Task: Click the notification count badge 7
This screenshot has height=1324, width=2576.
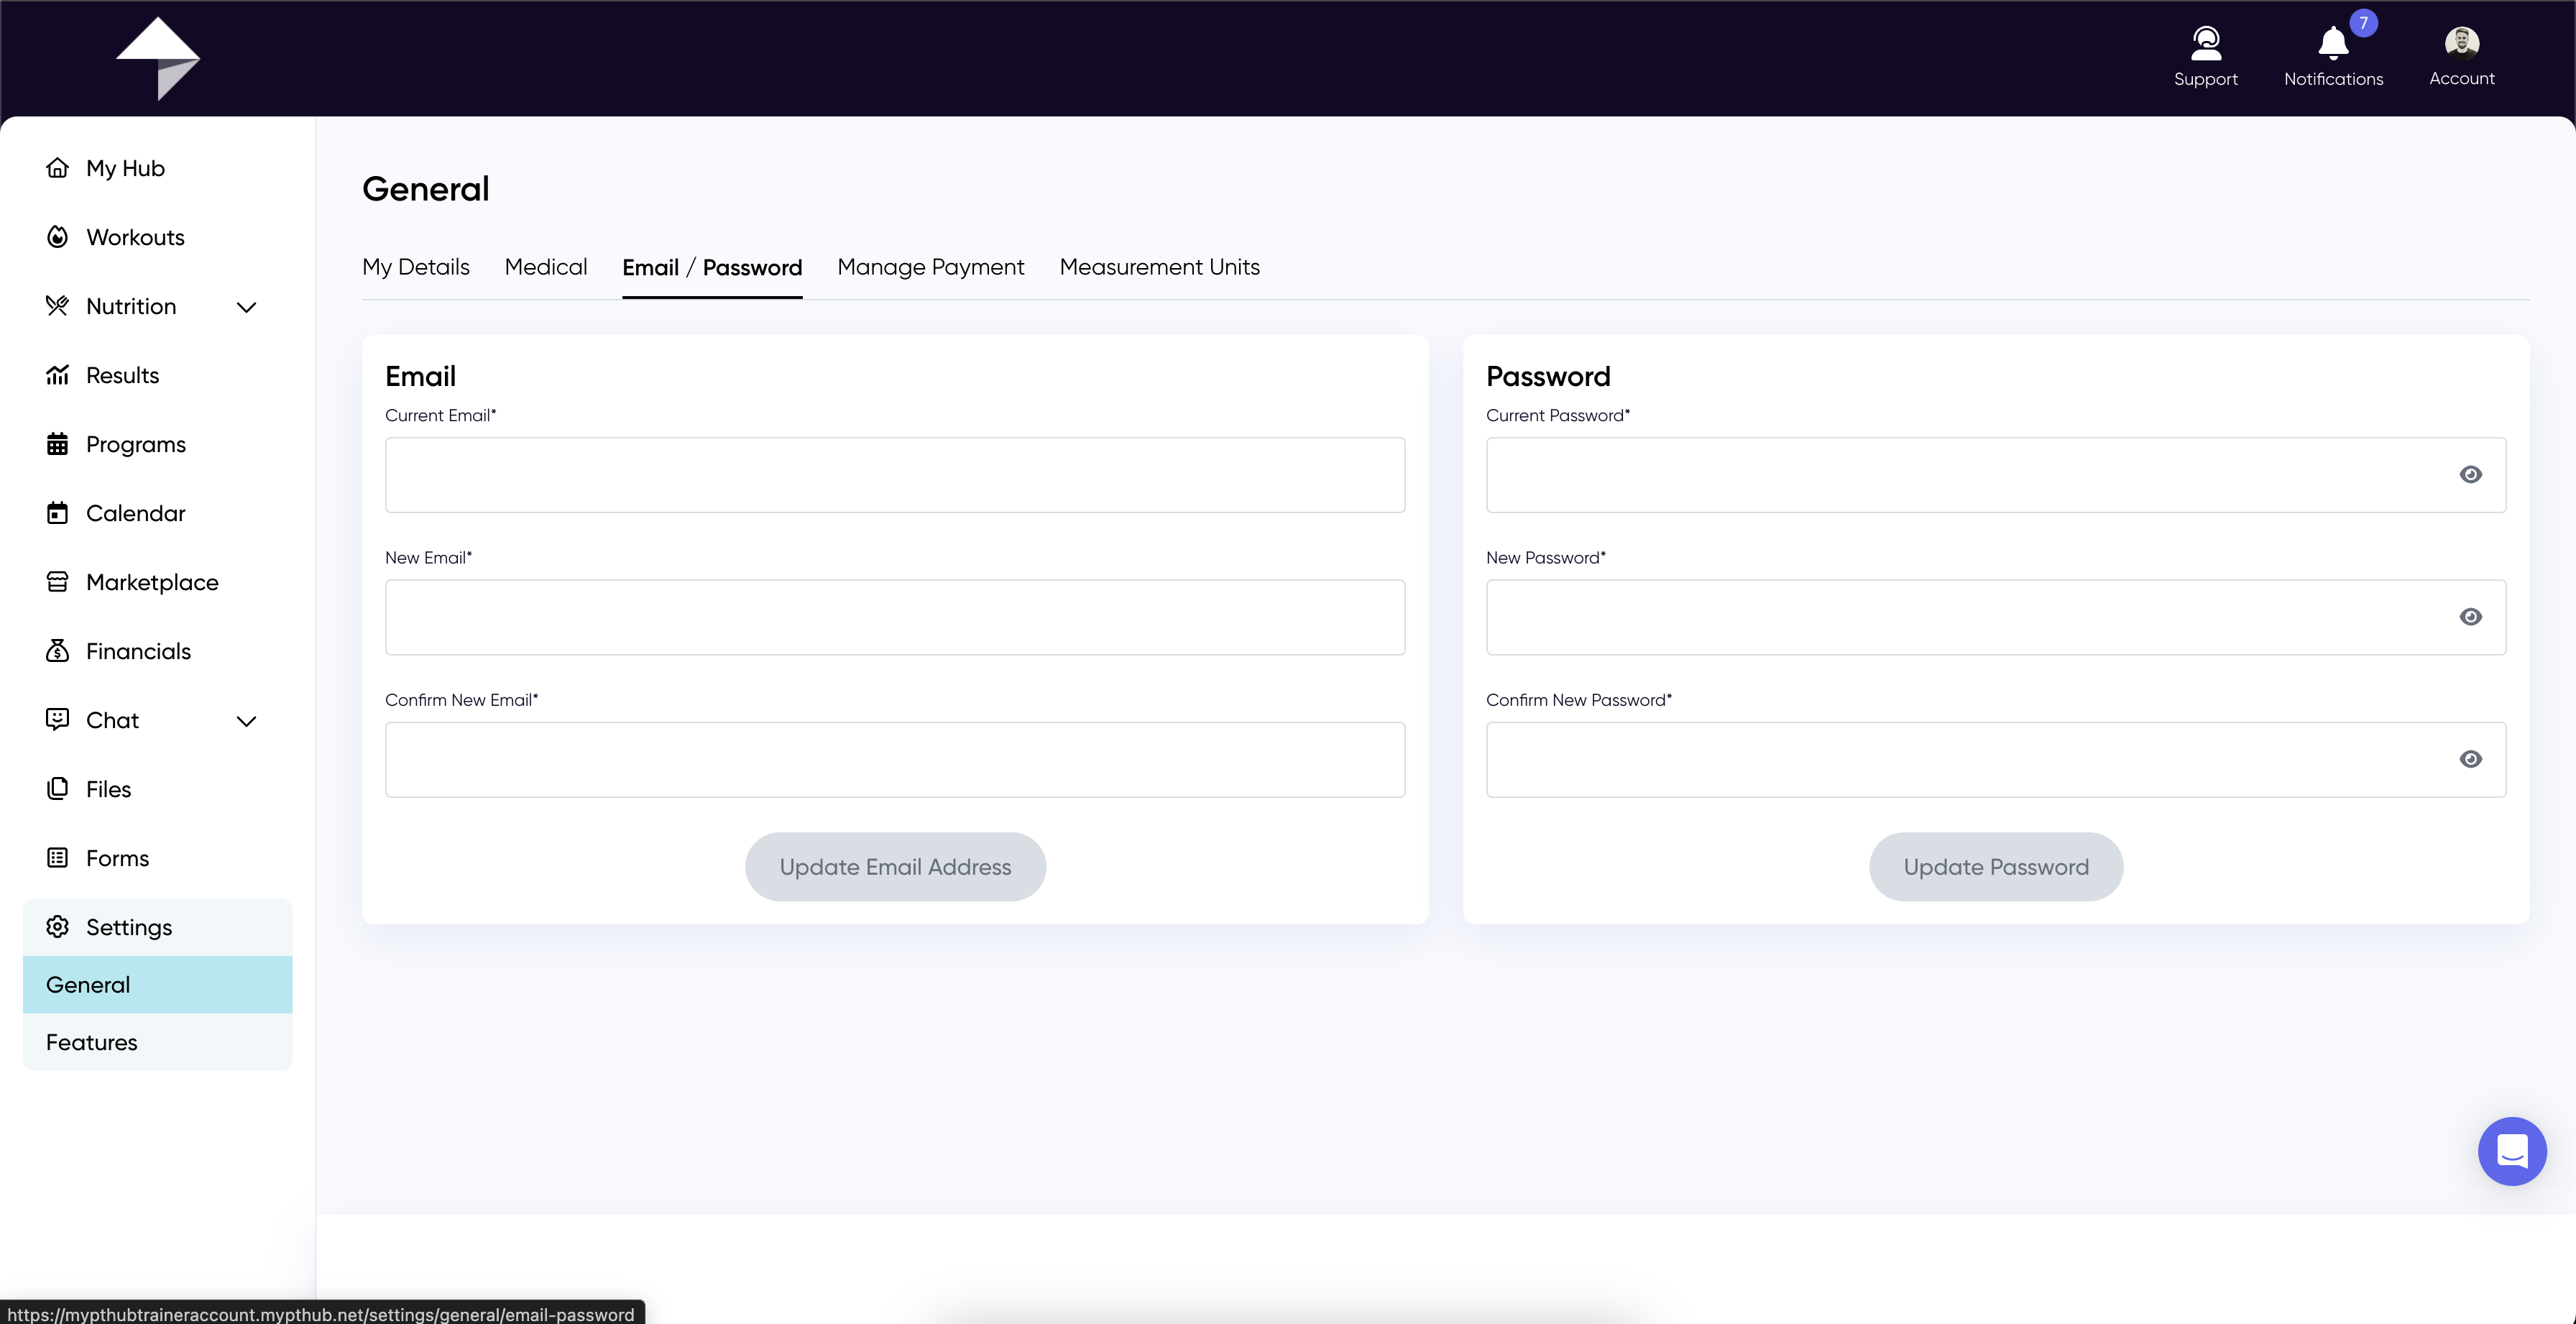Action: point(2364,22)
